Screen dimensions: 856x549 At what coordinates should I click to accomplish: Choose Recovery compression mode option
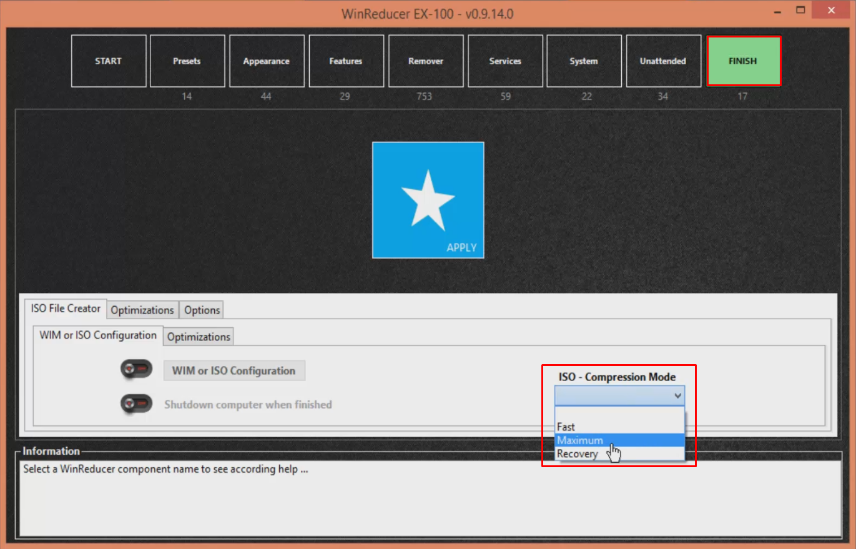tap(619, 454)
